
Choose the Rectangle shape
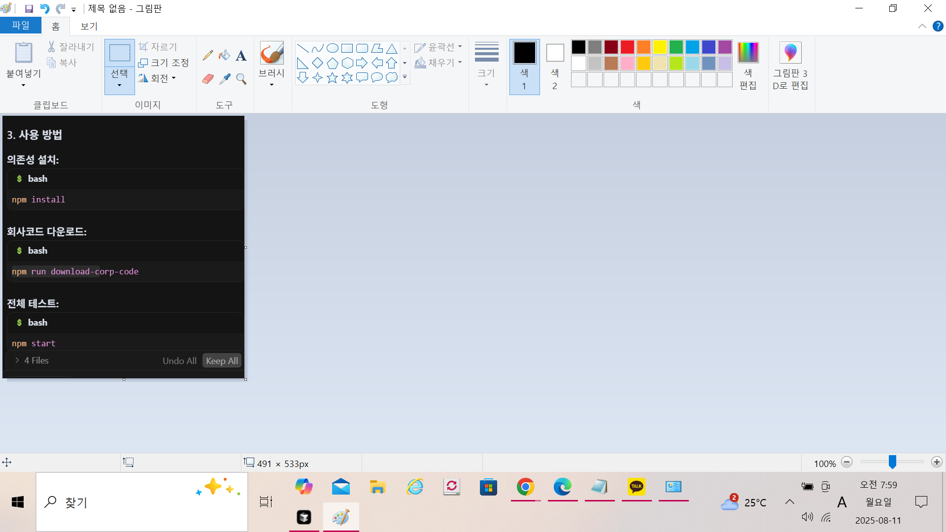coord(347,48)
